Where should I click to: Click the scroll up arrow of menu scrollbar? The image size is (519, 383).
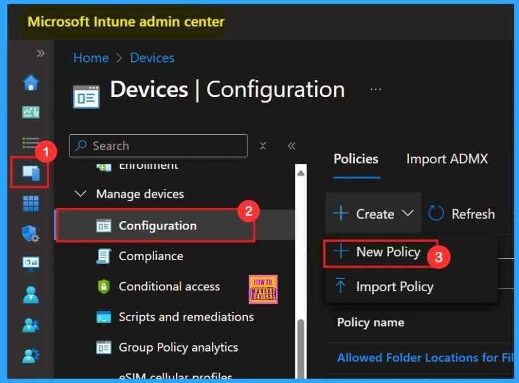[x=301, y=173]
